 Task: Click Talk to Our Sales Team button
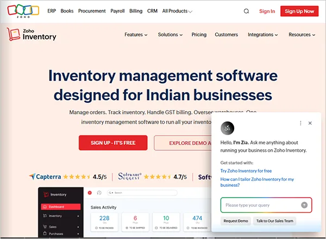(x=274, y=221)
